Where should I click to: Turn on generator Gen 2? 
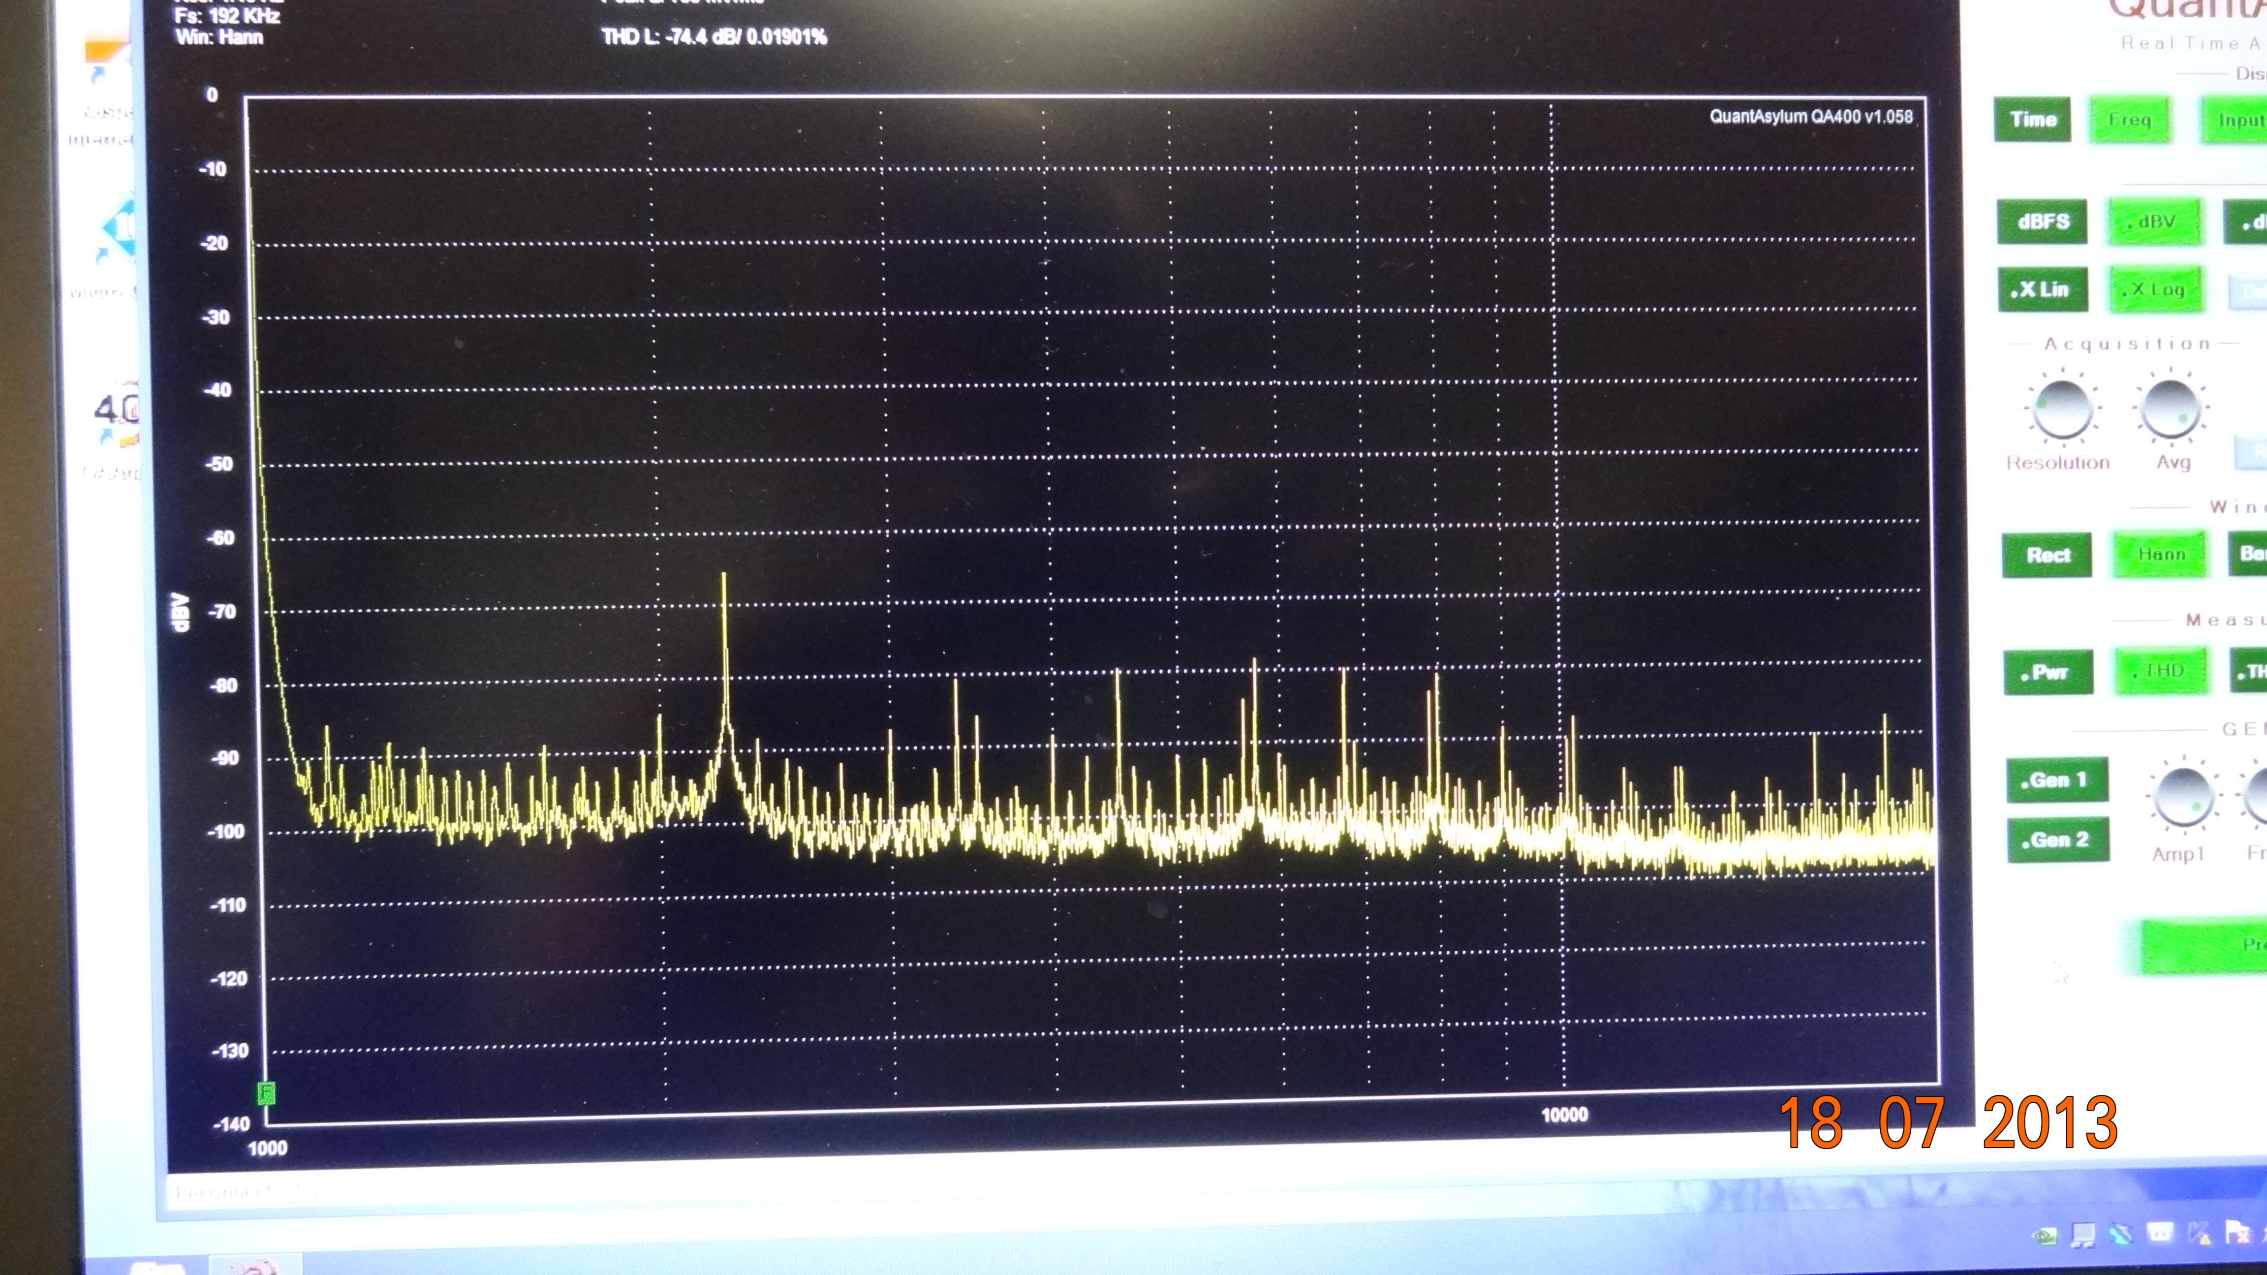tap(2059, 840)
